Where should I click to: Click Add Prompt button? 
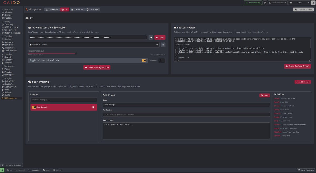coord(303,82)
